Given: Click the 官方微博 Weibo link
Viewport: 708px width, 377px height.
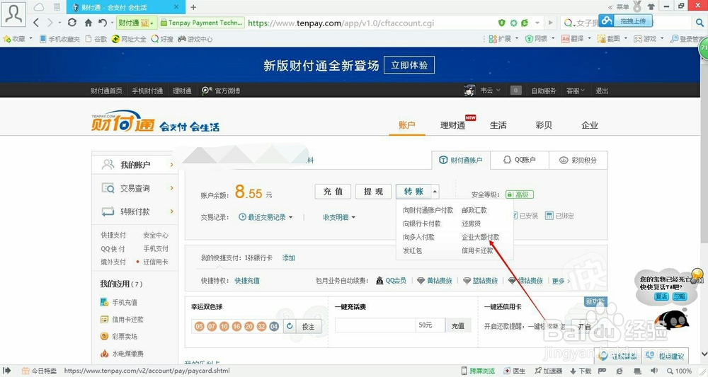Looking at the screenshot, I should (x=221, y=91).
